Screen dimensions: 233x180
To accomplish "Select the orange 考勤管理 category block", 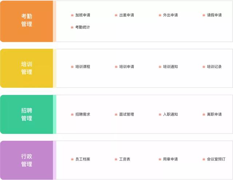I will click(x=27, y=21).
